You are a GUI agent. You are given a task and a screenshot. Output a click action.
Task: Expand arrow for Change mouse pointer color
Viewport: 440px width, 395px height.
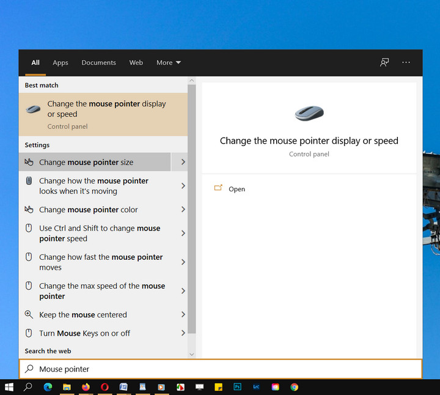[183, 210]
